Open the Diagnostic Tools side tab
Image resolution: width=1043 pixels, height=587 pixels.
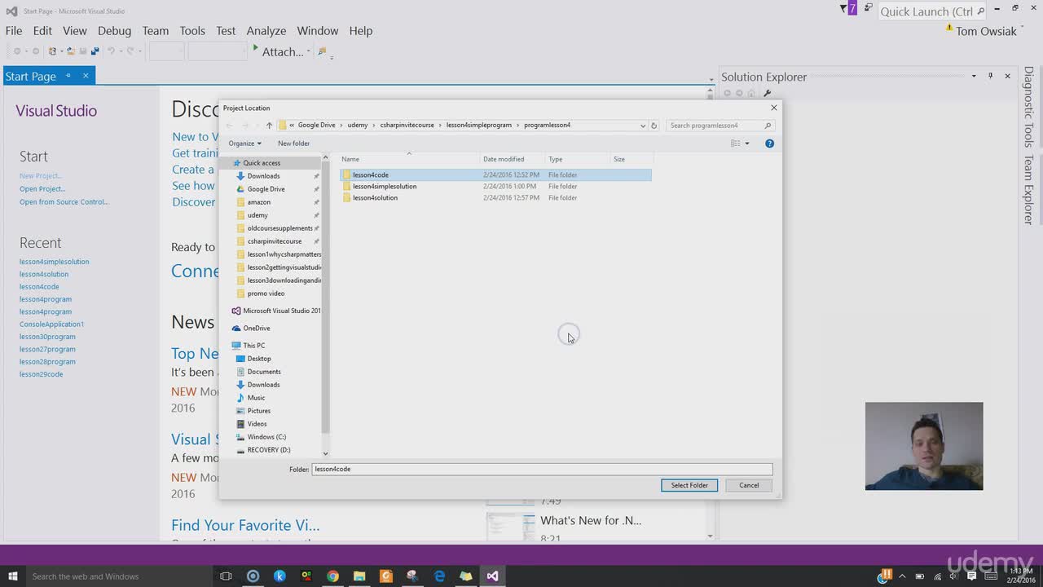pos(1028,107)
